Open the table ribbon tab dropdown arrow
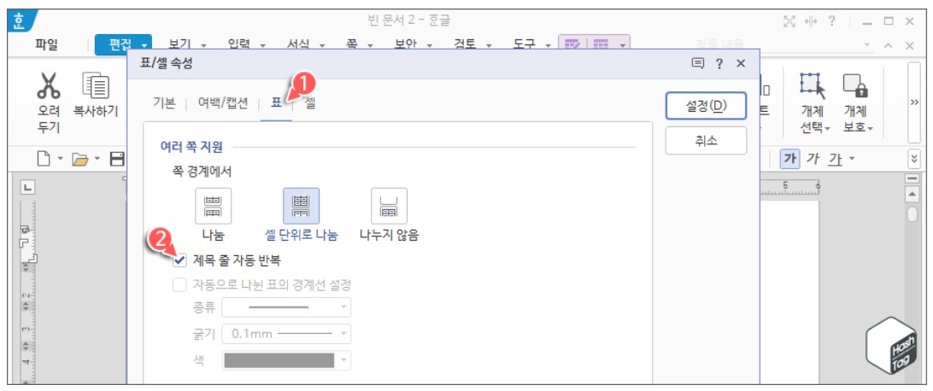Screen dimensions: 933x391 tap(622, 45)
